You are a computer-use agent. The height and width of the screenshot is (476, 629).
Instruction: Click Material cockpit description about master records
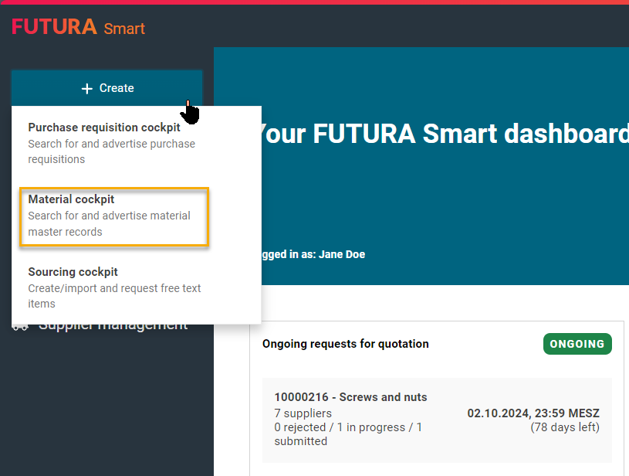tap(109, 223)
